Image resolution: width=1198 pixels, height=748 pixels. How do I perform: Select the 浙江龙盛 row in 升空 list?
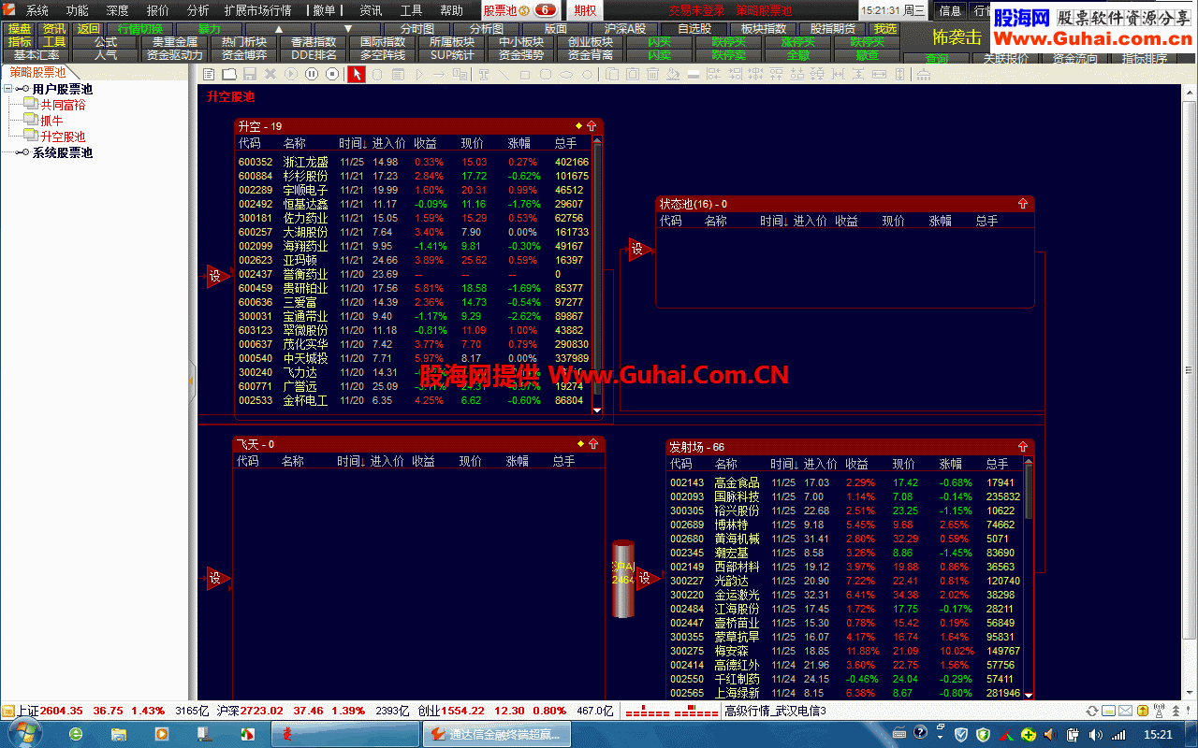413,162
